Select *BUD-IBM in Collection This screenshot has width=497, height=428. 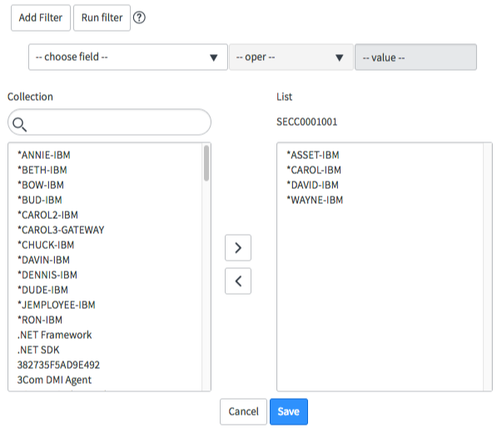tap(40, 200)
